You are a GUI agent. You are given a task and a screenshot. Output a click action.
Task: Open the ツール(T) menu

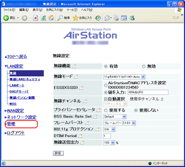click(x=72, y=10)
